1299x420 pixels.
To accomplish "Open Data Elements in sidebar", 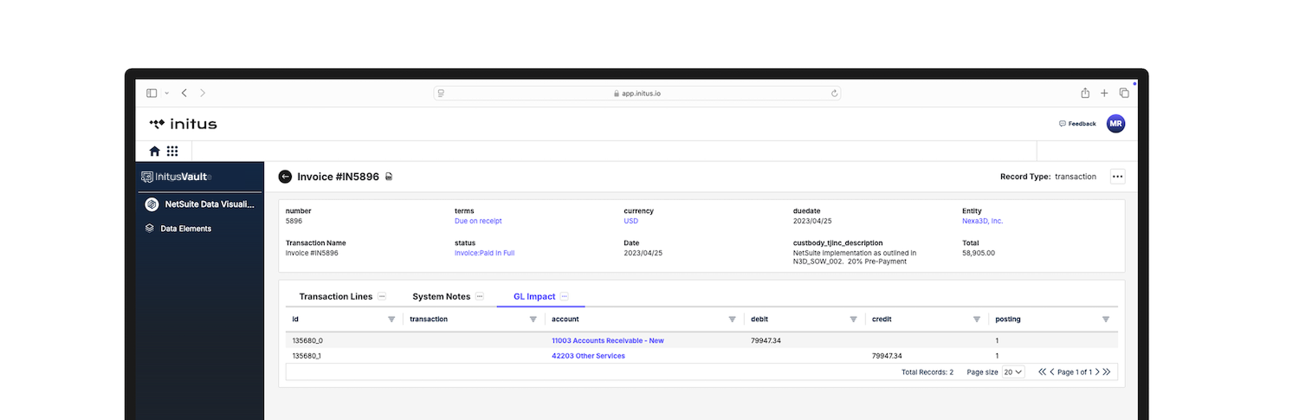I will tap(178, 229).
